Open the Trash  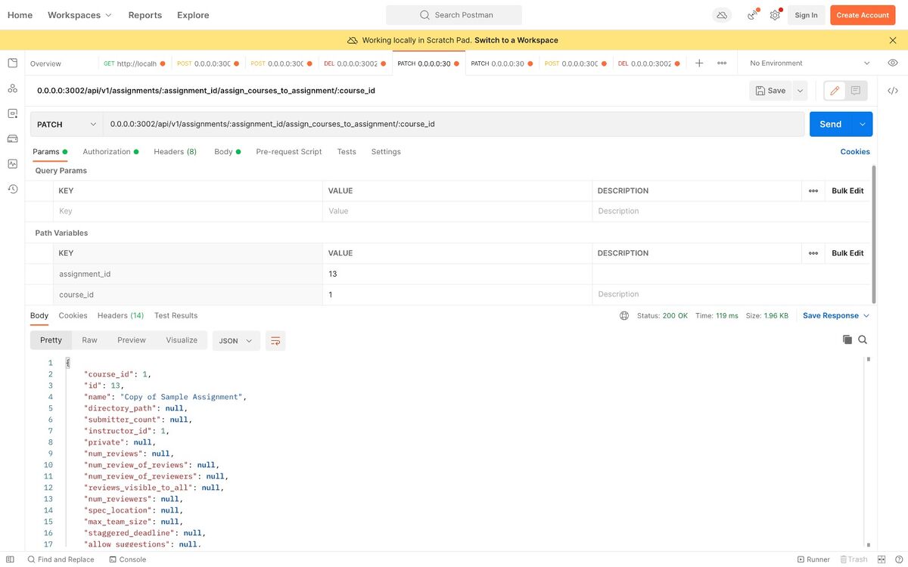point(853,559)
